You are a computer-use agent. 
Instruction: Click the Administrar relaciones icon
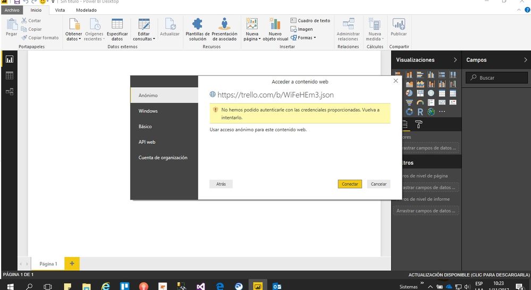(x=348, y=24)
